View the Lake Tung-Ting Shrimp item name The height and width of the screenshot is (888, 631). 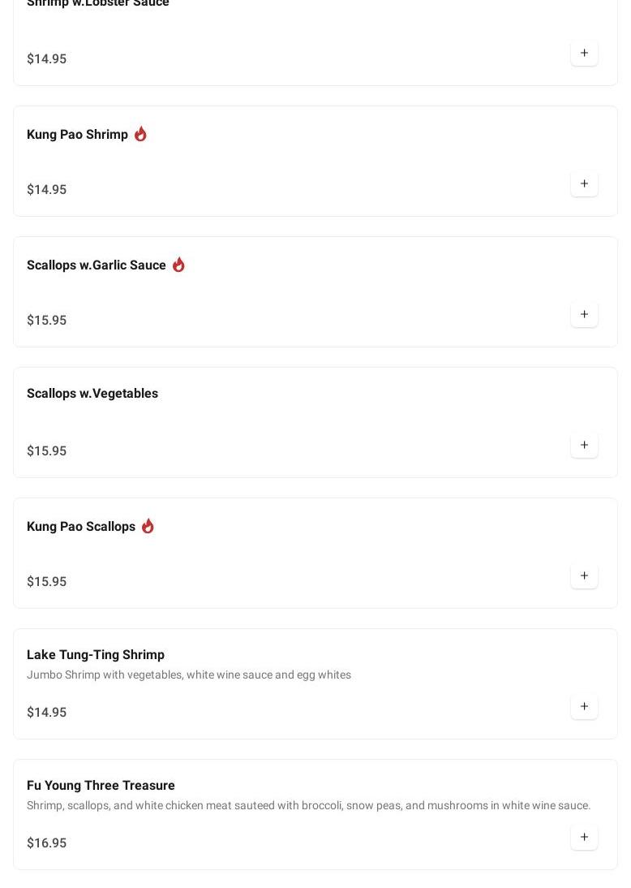pyautogui.click(x=96, y=655)
